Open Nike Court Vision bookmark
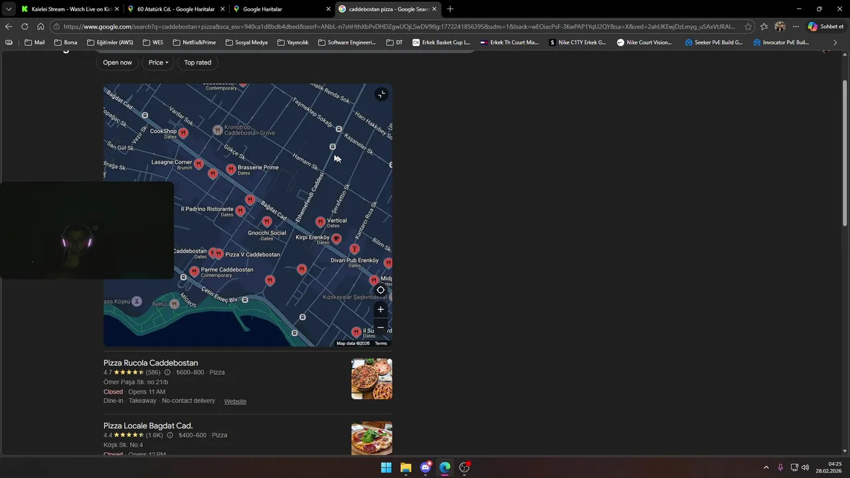The width and height of the screenshot is (850, 478). [643, 42]
